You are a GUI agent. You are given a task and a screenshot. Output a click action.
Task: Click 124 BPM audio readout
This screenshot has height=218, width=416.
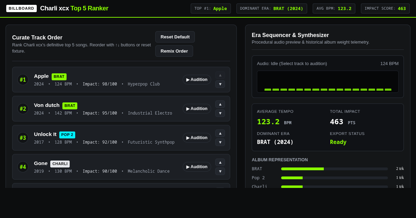(389, 64)
